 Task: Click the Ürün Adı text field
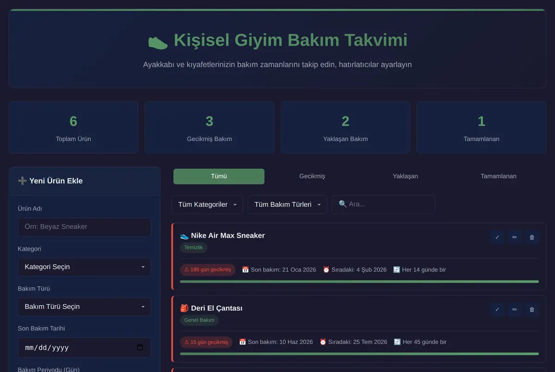tap(84, 227)
